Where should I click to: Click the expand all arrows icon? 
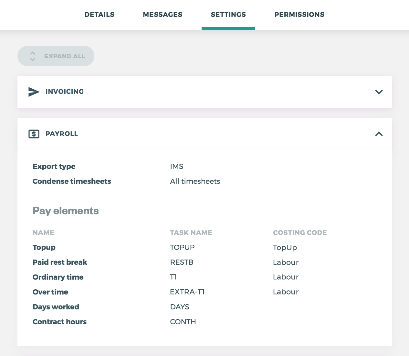click(x=33, y=56)
